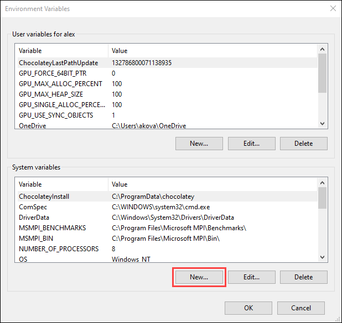Sort User variables by Value column header
The height and width of the screenshot is (323, 342).
pos(213,51)
